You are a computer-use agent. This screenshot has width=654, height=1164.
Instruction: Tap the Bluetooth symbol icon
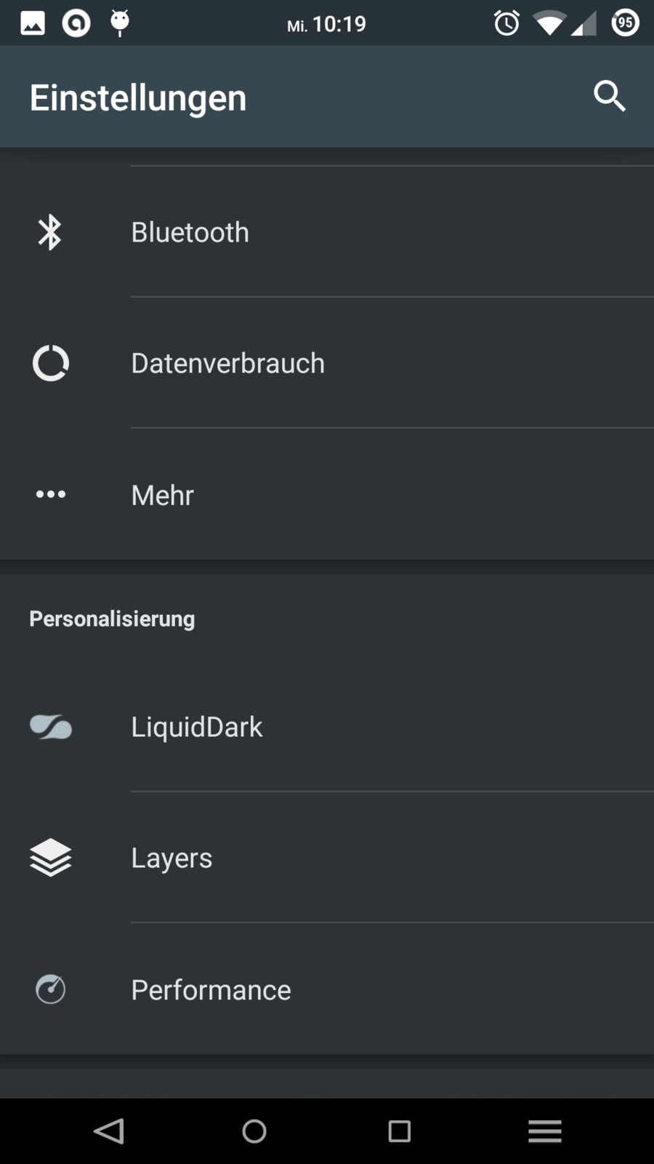pos(50,232)
